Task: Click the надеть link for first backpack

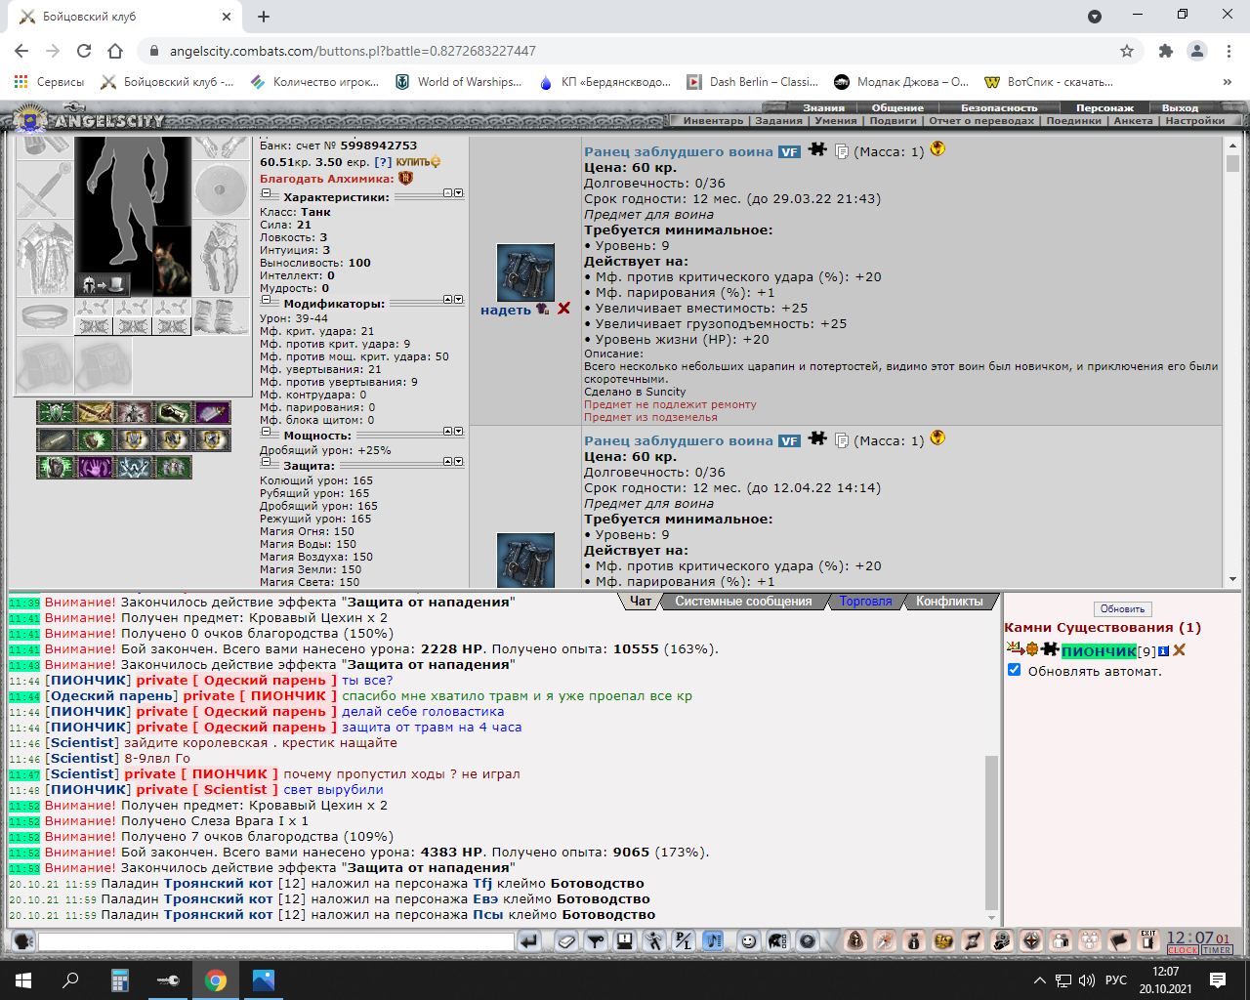Action: pyautogui.click(x=505, y=310)
